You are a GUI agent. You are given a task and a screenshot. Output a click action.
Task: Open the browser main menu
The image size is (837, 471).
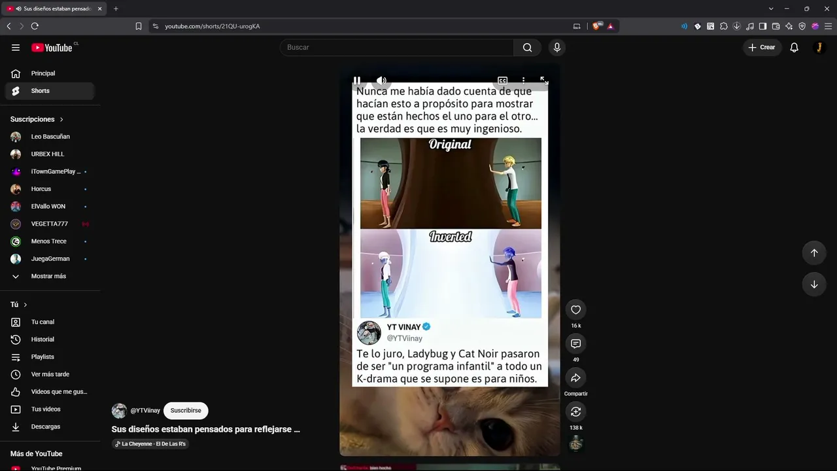click(827, 26)
